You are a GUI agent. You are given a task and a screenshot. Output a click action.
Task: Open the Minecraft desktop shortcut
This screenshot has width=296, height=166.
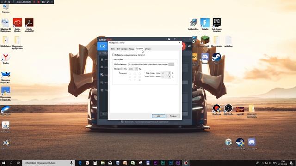click(205, 41)
